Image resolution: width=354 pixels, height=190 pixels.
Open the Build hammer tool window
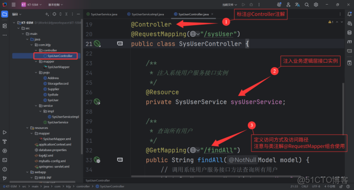(5, 142)
